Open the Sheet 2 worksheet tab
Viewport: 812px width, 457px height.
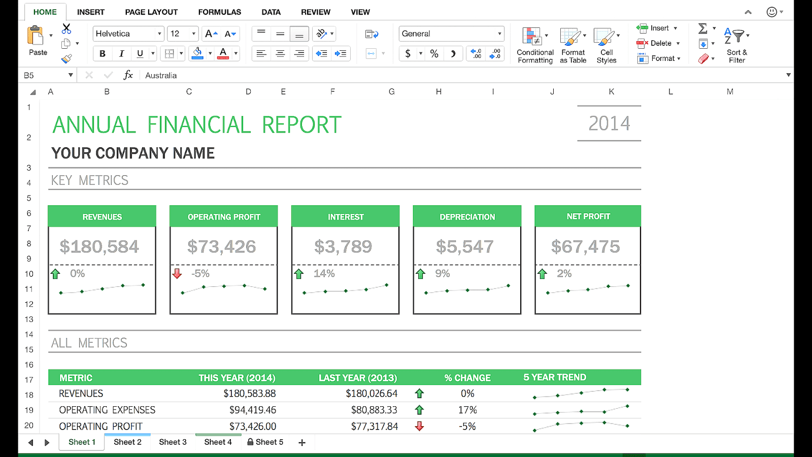pyautogui.click(x=127, y=442)
